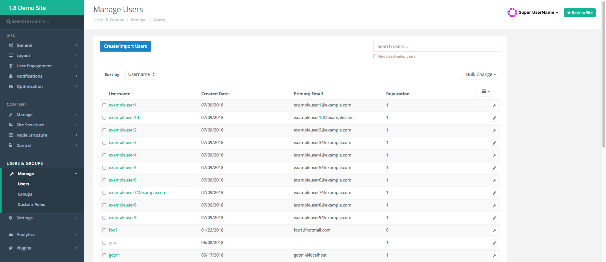
Task: Check the box for exampleuser1
Action: click(x=104, y=105)
